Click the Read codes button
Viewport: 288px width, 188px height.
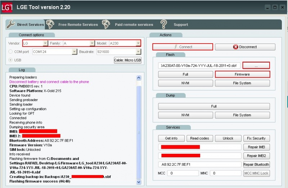point(200,138)
